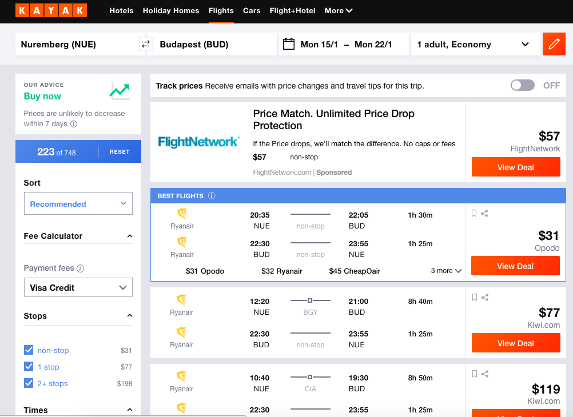Expand 3 more booking options
Screen dimensions: 573x417
click(x=446, y=271)
